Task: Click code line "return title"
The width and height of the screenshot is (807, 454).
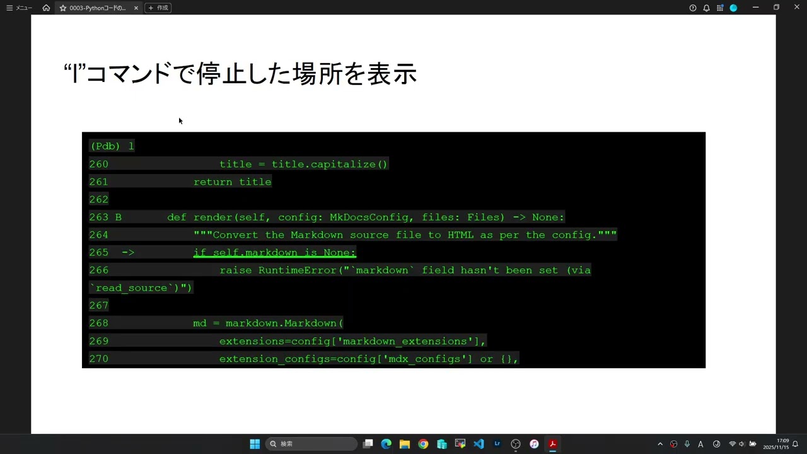Action: (x=232, y=182)
